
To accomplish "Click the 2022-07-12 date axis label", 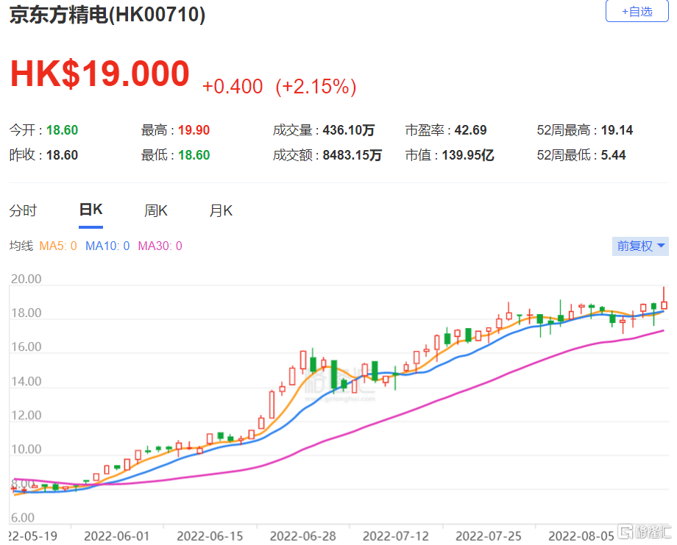I will pos(396,536).
